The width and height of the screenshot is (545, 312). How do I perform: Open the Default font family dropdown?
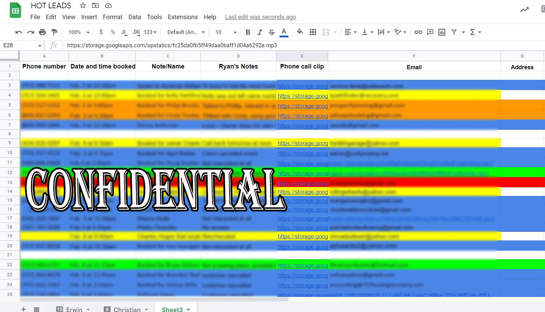point(186,32)
